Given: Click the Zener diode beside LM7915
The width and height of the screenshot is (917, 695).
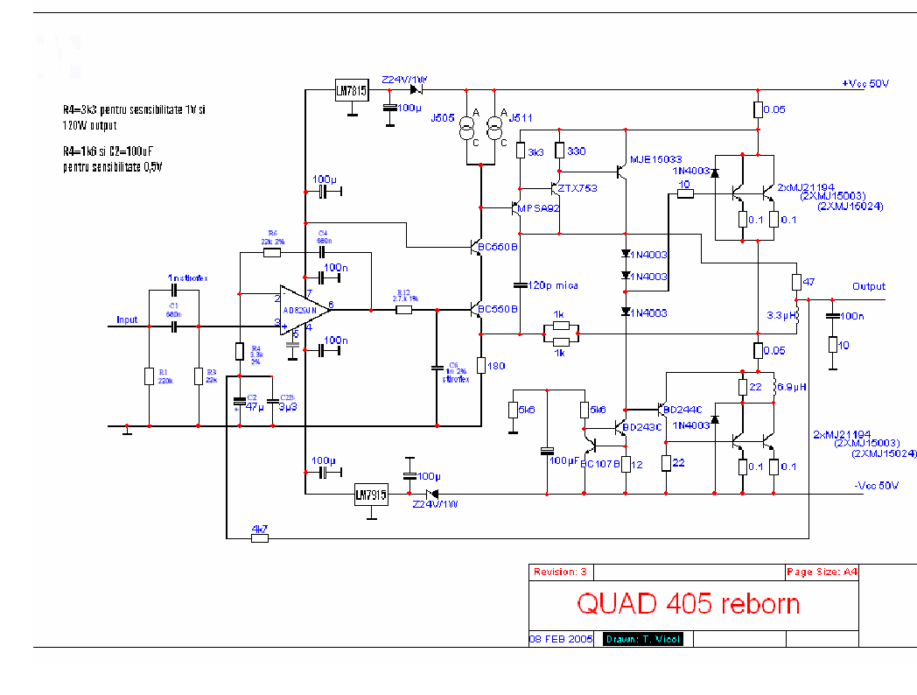Looking at the screenshot, I should coord(432,495).
